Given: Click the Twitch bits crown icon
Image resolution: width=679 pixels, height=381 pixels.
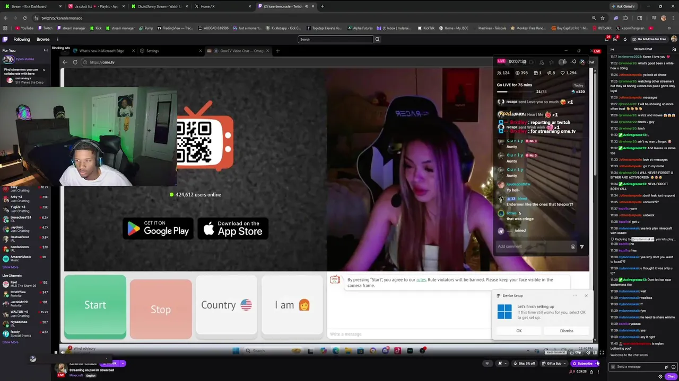Looking at the screenshot, I should click(x=625, y=39).
